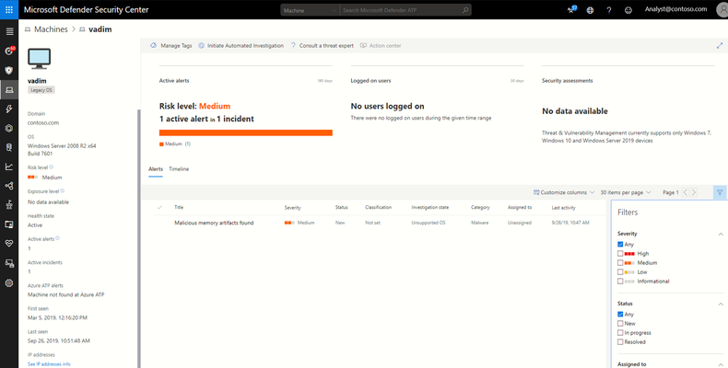Toggle the filter funnel icon

click(720, 192)
